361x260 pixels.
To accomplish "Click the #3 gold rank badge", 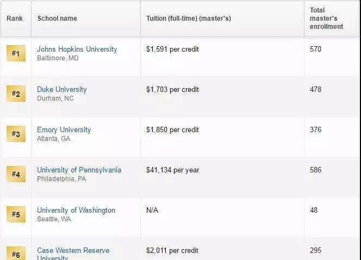I will pyautogui.click(x=16, y=134).
